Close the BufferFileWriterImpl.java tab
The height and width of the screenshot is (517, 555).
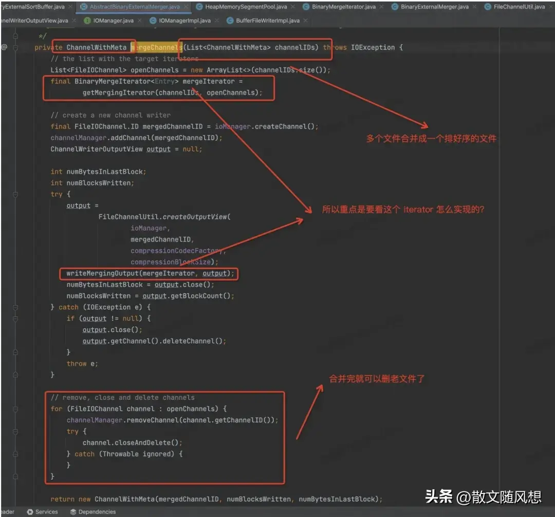[305, 21]
